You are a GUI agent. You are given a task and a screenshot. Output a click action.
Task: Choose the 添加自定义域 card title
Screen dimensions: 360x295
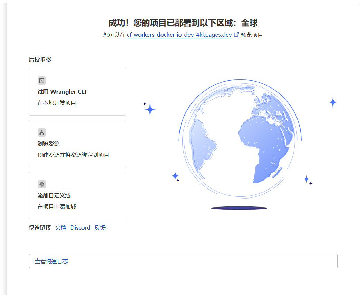tap(54, 196)
